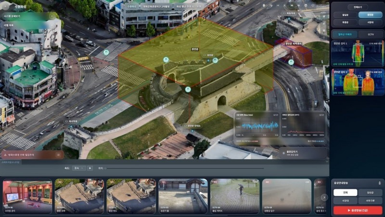Click the 북동적대 map label
Viewport: 385px width, 217px height.
click(290, 14)
